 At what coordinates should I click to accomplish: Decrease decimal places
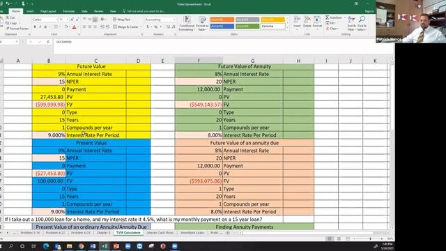point(174,26)
